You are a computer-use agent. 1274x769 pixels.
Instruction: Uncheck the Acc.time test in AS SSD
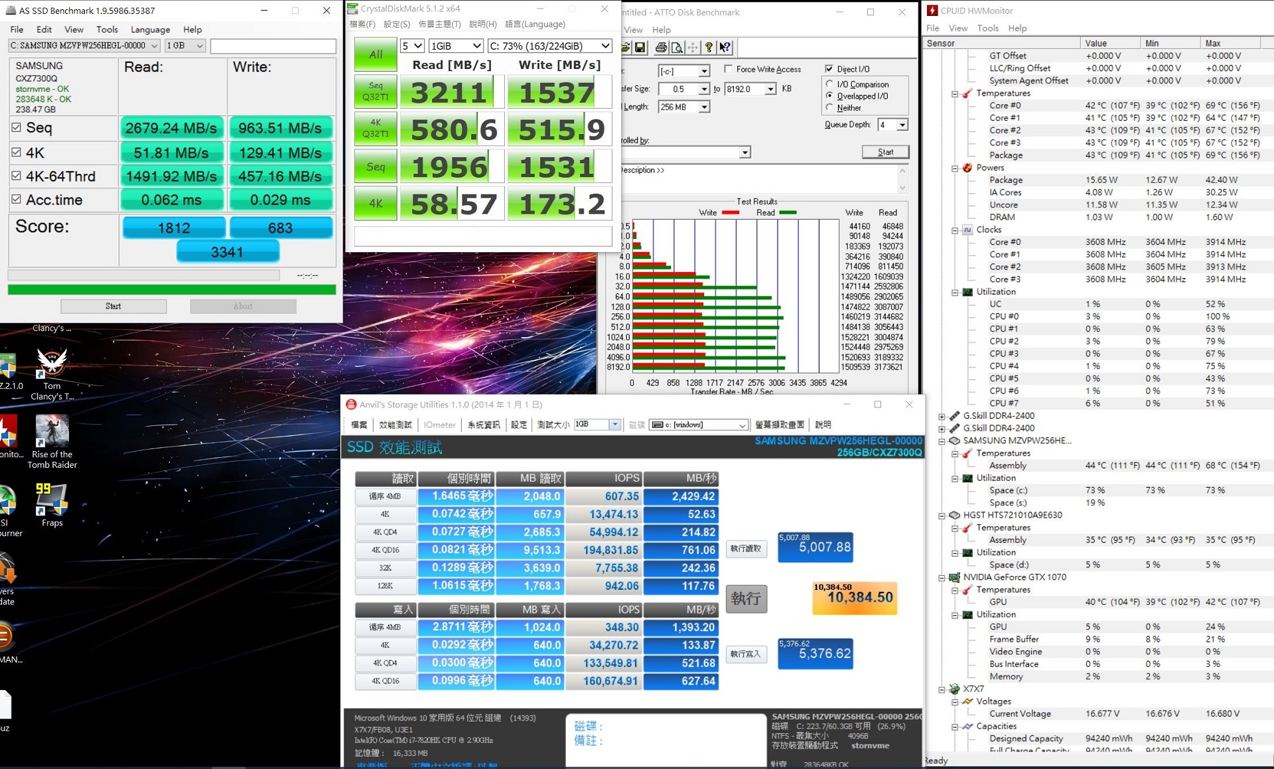(x=17, y=199)
